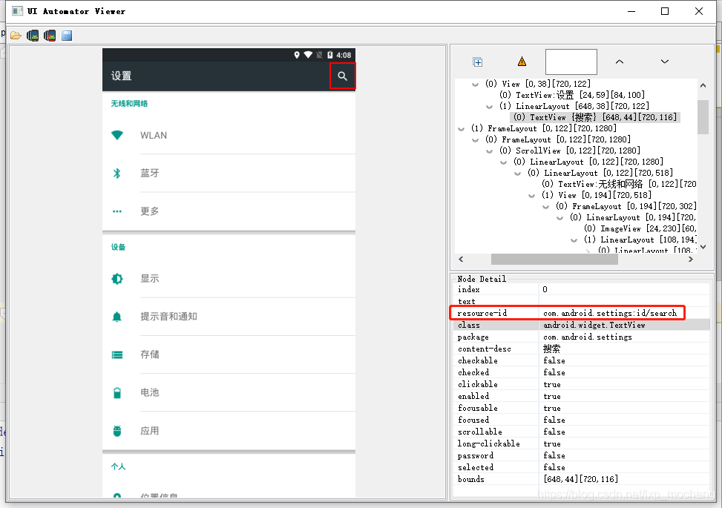Click the compressed hierarchy screenshot icon
This screenshot has width=722, height=508.
(50, 36)
